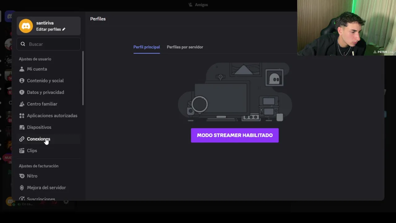Click the Centro familiar icon
This screenshot has height=223, width=396.
[x=22, y=104]
